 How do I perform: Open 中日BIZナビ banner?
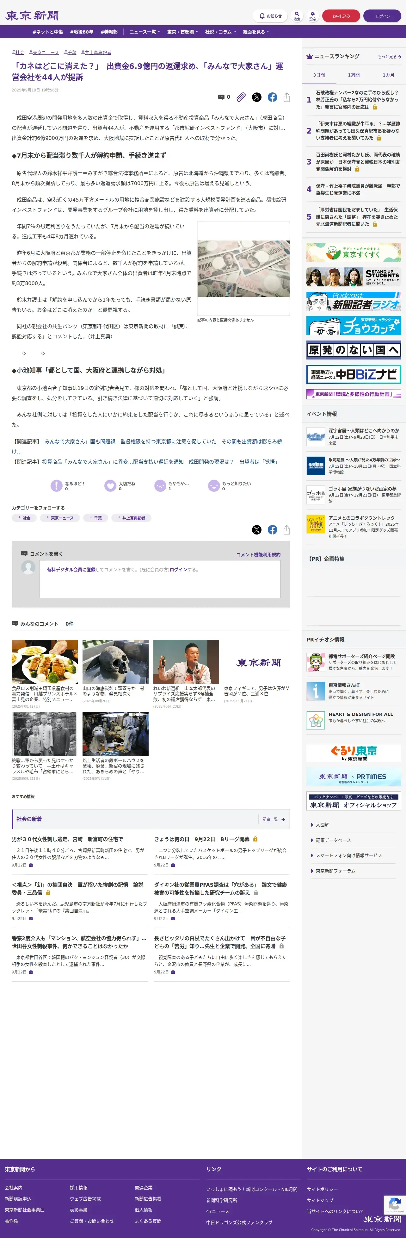tap(354, 374)
